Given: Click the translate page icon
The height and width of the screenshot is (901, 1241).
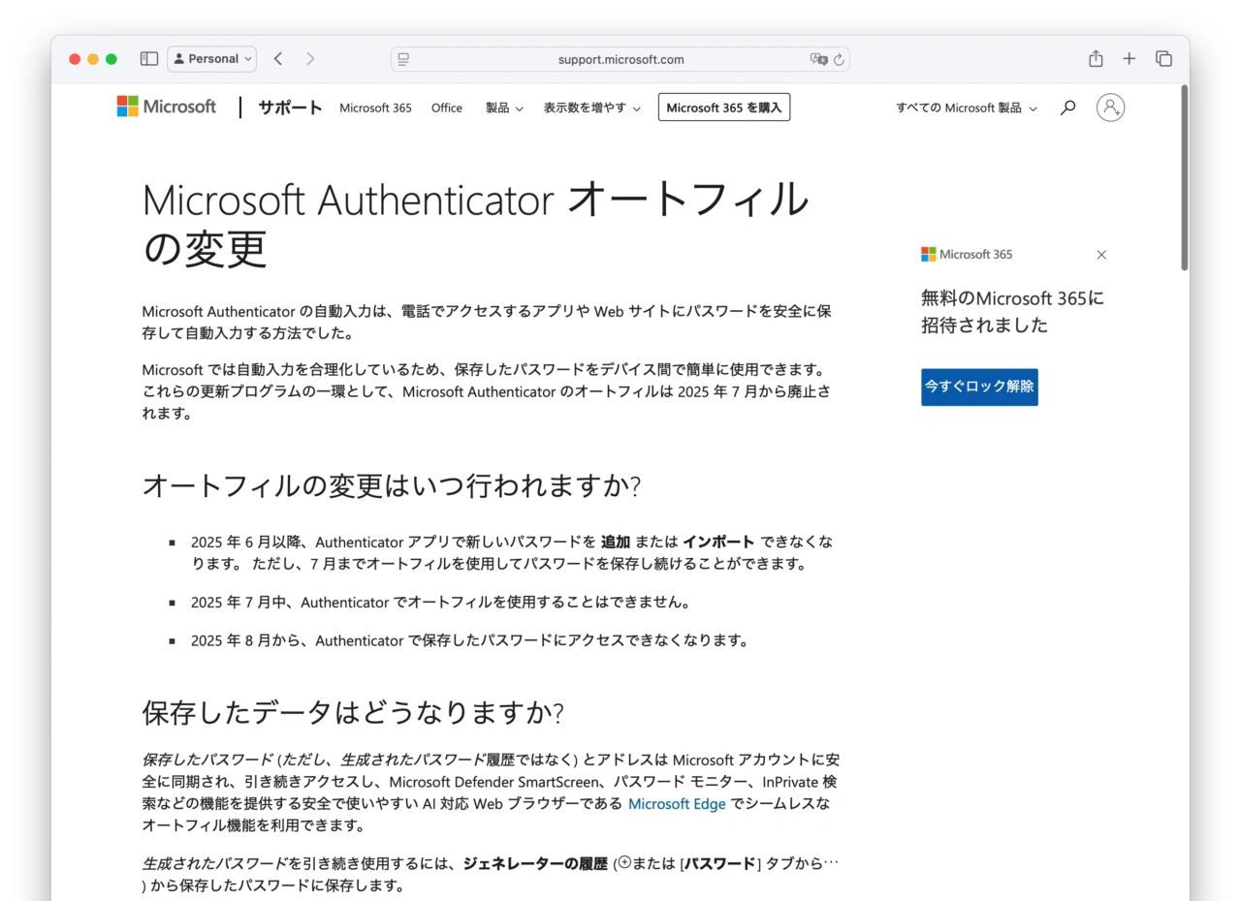Looking at the screenshot, I should click(x=818, y=59).
